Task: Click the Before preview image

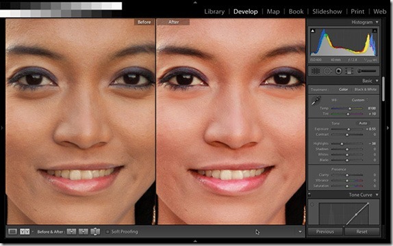Action: [x=81, y=122]
